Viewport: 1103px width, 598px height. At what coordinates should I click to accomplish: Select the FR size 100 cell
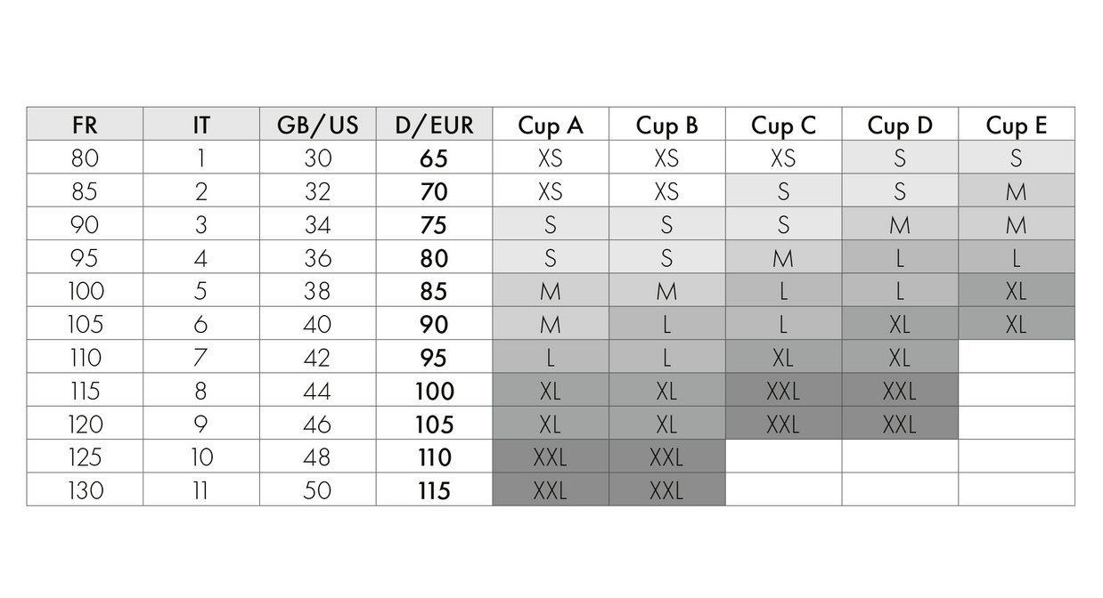pyautogui.click(x=85, y=291)
